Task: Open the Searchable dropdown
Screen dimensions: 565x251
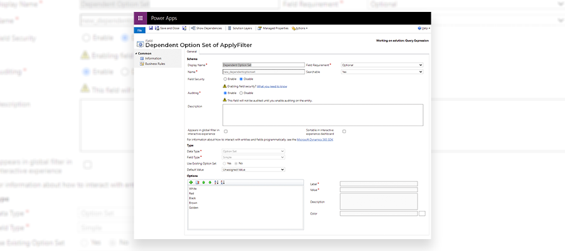Action: [382, 72]
